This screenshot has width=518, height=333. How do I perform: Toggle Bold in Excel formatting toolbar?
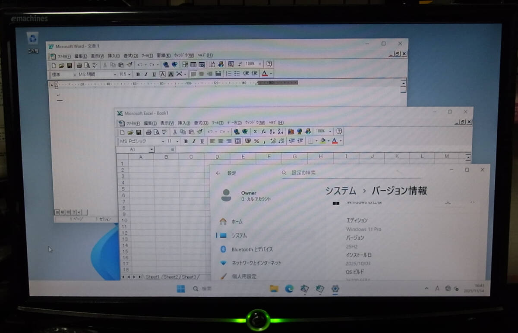coord(186,141)
